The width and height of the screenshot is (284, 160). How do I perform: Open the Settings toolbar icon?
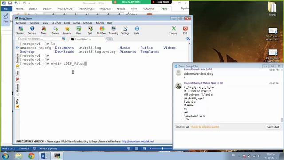(125, 30)
